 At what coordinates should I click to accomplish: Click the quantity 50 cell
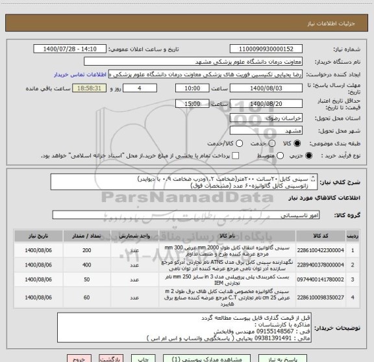[86, 279]
